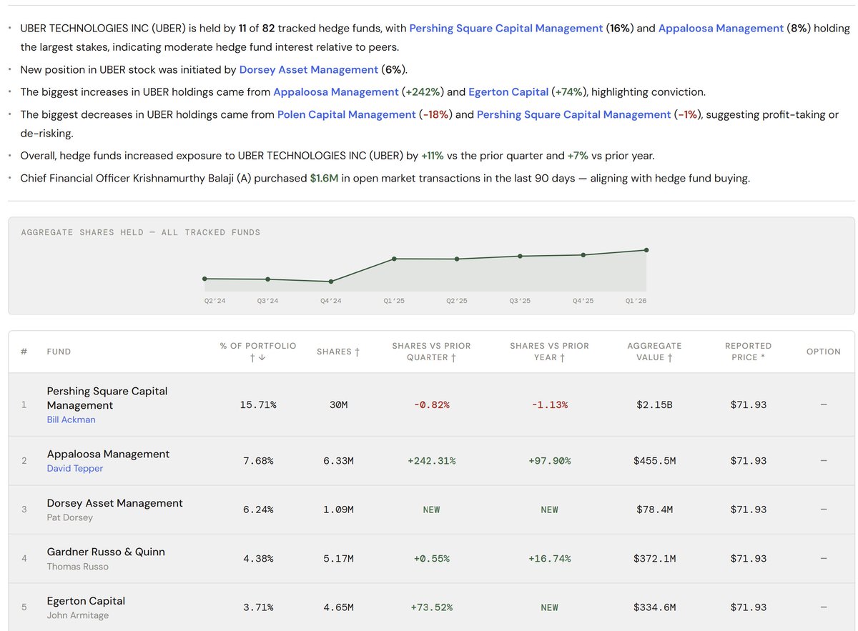Click Appaloosa Management fund name in table
Image resolution: width=858 pixels, height=631 pixels.
(108, 454)
